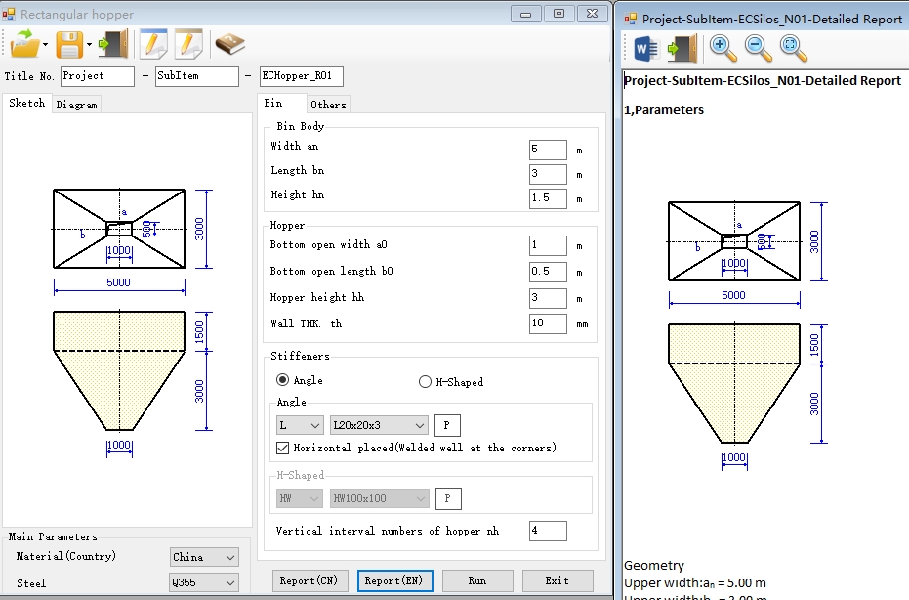Click the '1,Parameters' heading in the report

664,109
